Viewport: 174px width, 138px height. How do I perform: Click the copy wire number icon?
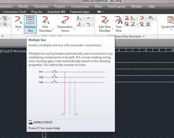click(x=151, y=18)
